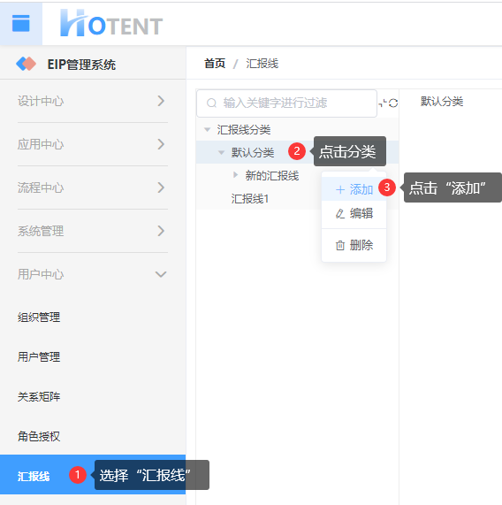Select the 汇报线1 tree item
Image resolution: width=502 pixels, height=505 pixels.
click(250, 199)
